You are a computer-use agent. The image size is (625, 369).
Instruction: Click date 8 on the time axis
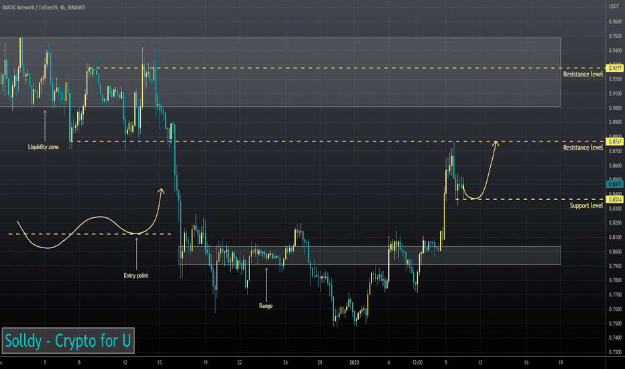pyautogui.click(x=79, y=362)
